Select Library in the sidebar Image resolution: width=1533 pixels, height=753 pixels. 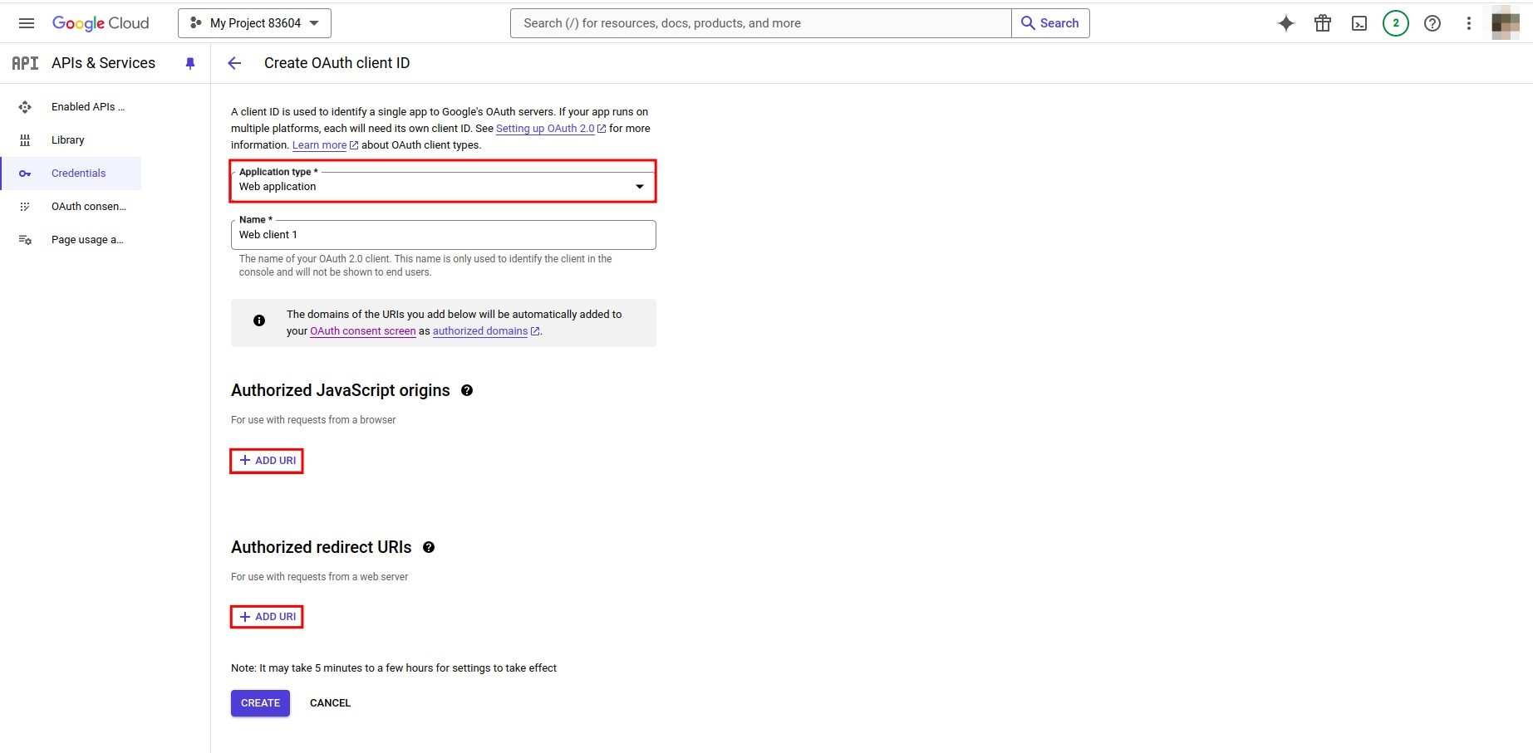[67, 139]
